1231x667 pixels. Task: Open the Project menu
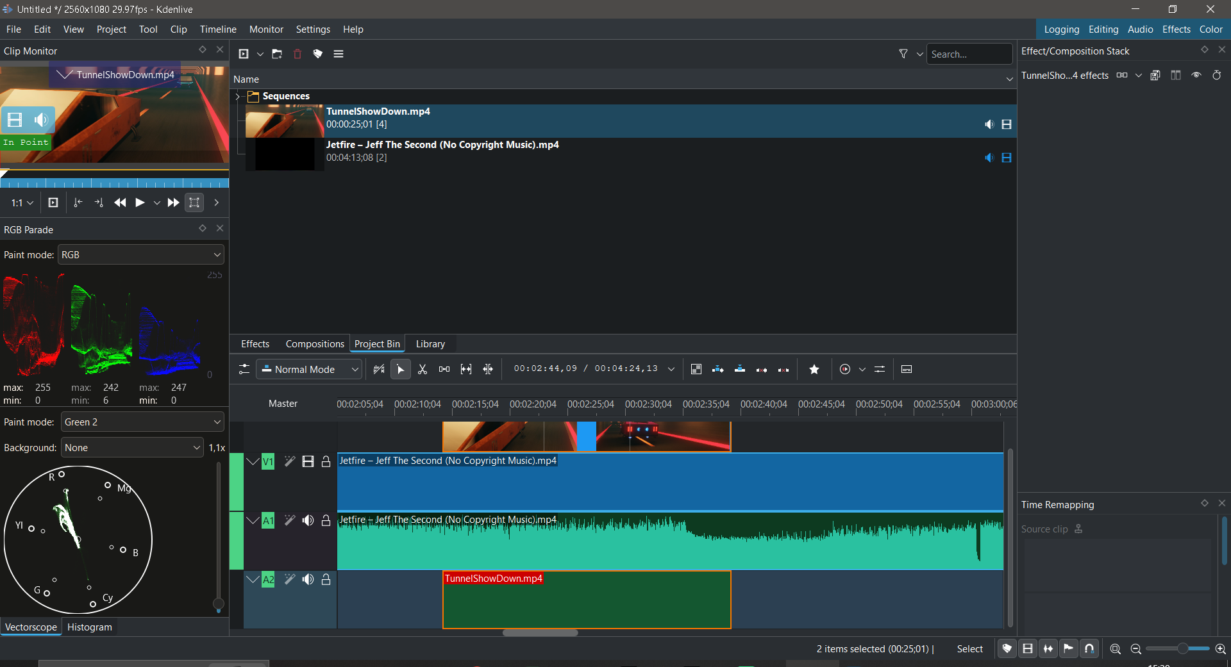point(112,29)
